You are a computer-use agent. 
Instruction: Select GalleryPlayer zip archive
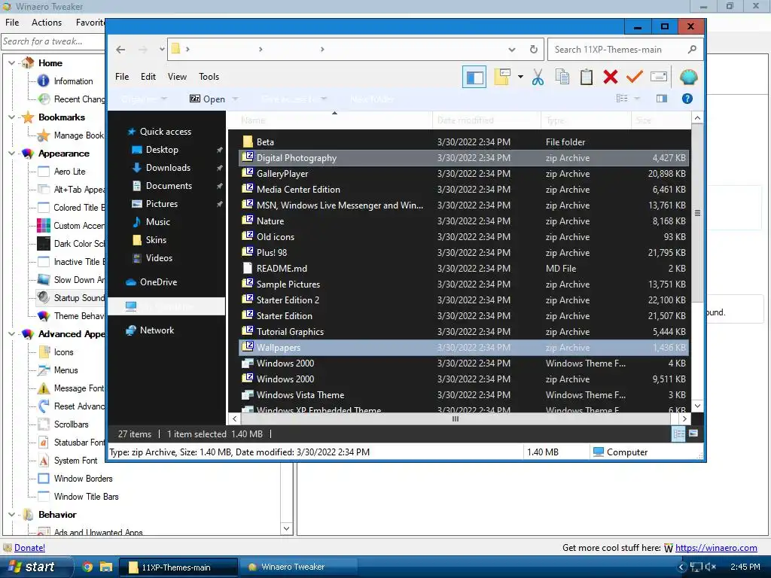[464, 174]
